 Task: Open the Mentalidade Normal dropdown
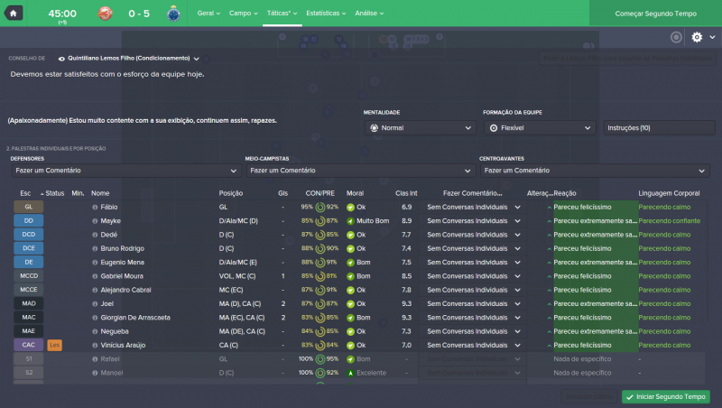[419, 128]
